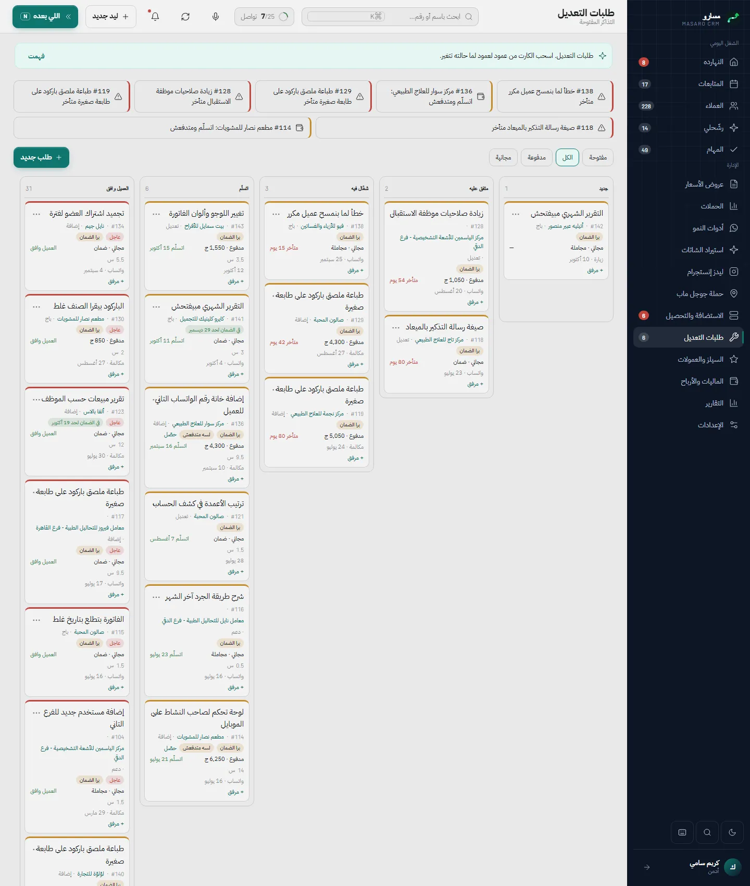The width and height of the screenshot is (750, 886).
Task: Open العملاء sidebar item
Action: (x=689, y=106)
